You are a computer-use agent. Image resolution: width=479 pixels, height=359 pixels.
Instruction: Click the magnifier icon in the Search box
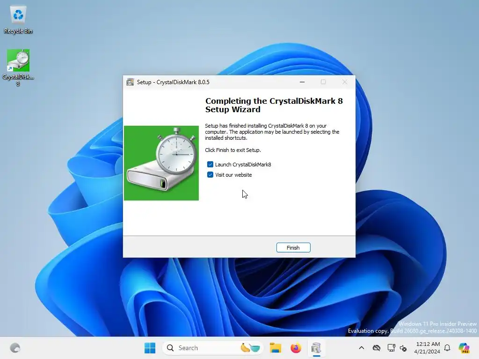tap(170, 348)
